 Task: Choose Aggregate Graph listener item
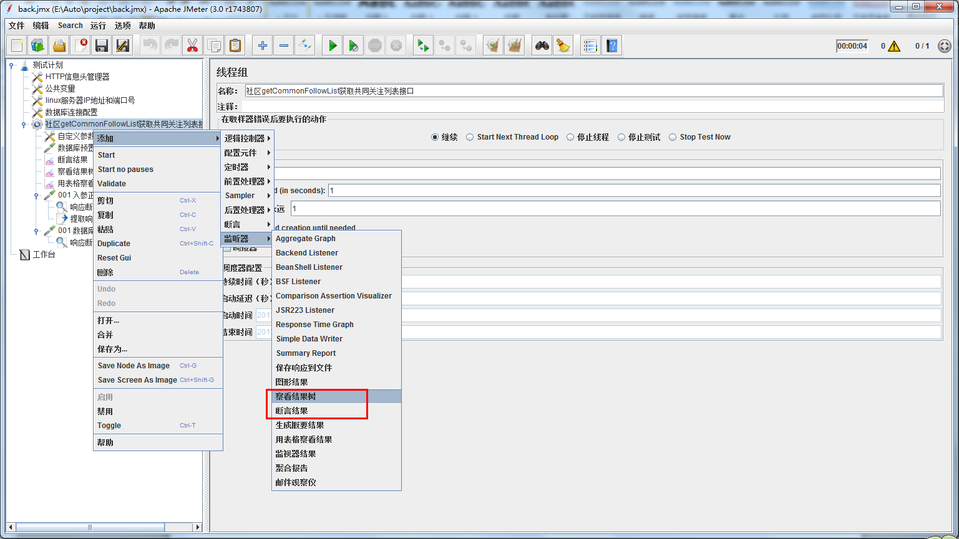337,239
